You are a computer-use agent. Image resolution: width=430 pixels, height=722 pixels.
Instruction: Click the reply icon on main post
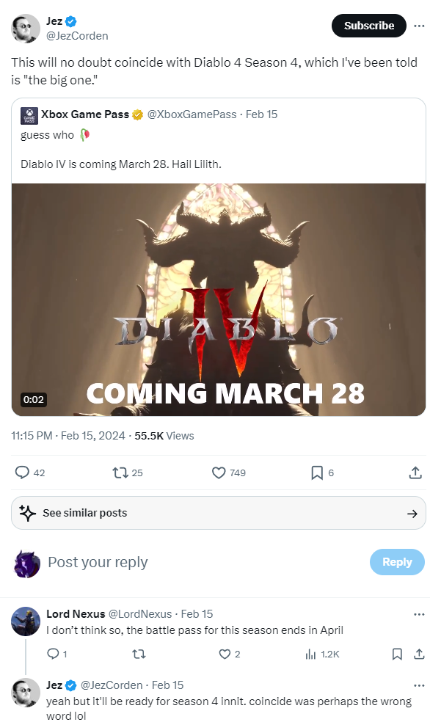22,473
